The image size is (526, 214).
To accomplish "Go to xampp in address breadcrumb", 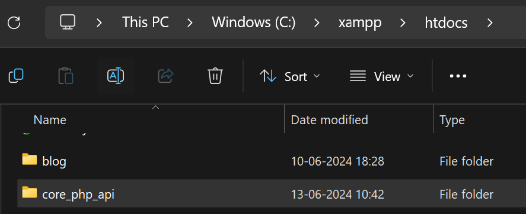I will pyautogui.click(x=360, y=22).
